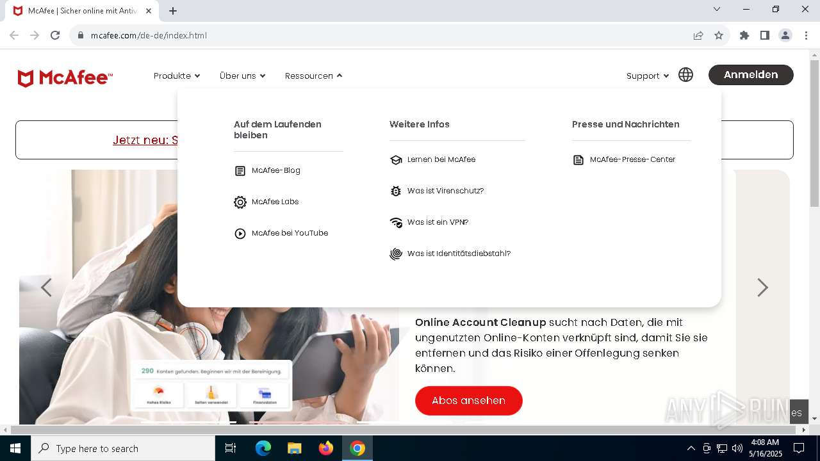
Task: Reload the page with the refresh icon
Action: pos(55,35)
